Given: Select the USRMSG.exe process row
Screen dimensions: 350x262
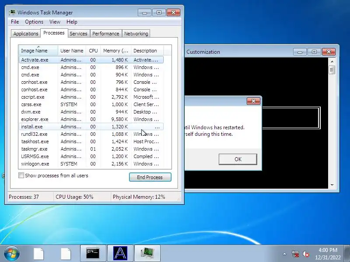Looking at the screenshot, I should point(91,156).
